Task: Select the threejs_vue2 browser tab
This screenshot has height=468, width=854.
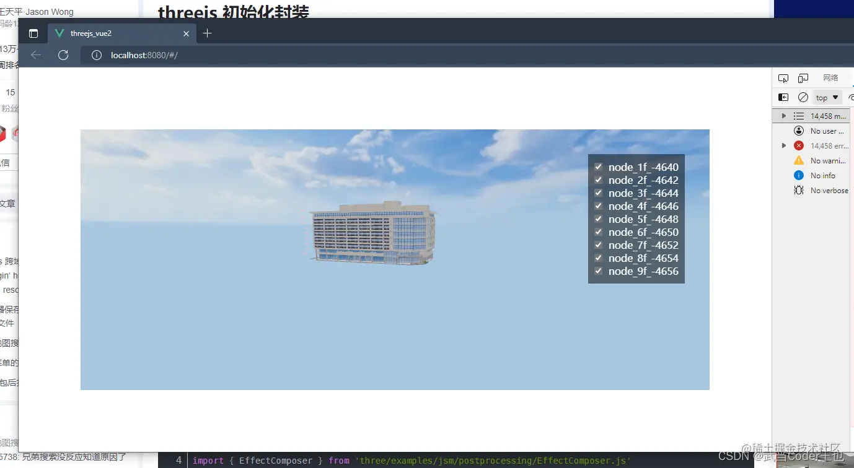Action: coord(123,33)
